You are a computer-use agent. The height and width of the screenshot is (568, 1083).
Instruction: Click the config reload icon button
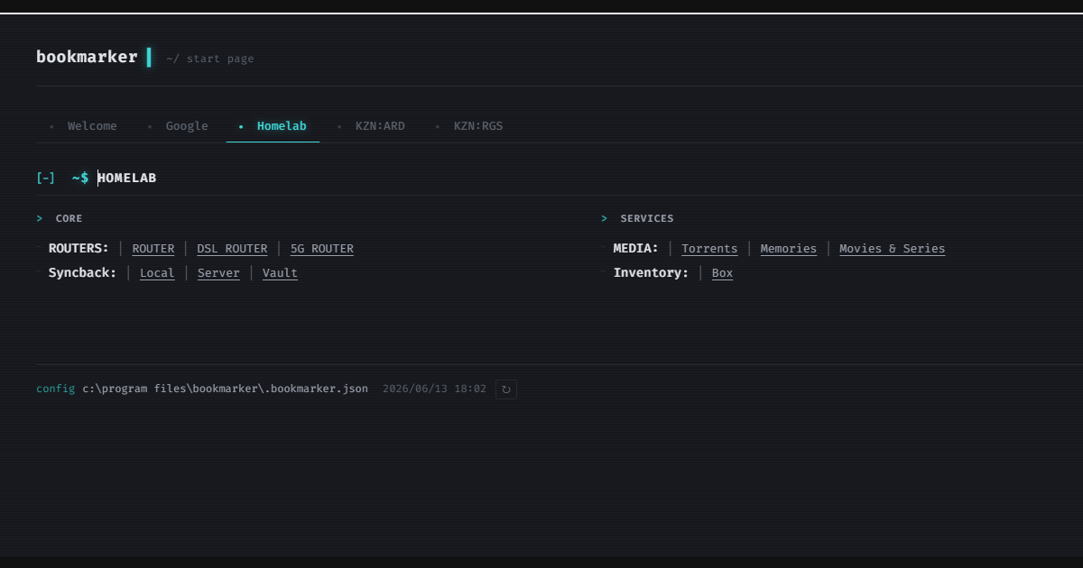click(x=506, y=389)
